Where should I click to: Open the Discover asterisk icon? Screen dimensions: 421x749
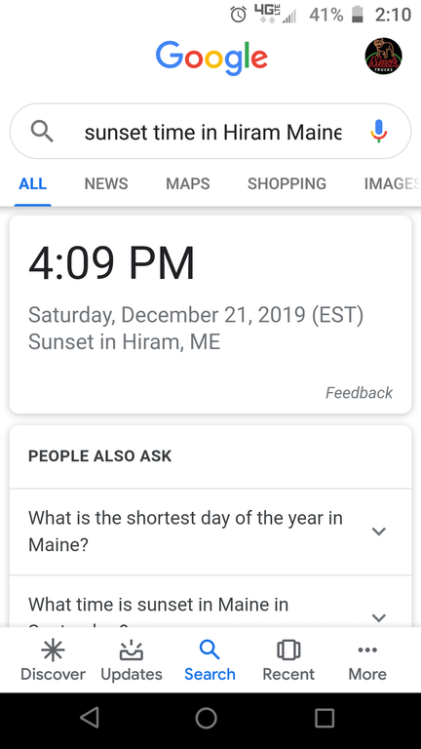[53, 650]
